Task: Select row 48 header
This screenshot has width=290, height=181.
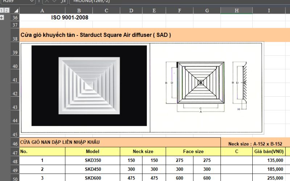Action: [15, 160]
